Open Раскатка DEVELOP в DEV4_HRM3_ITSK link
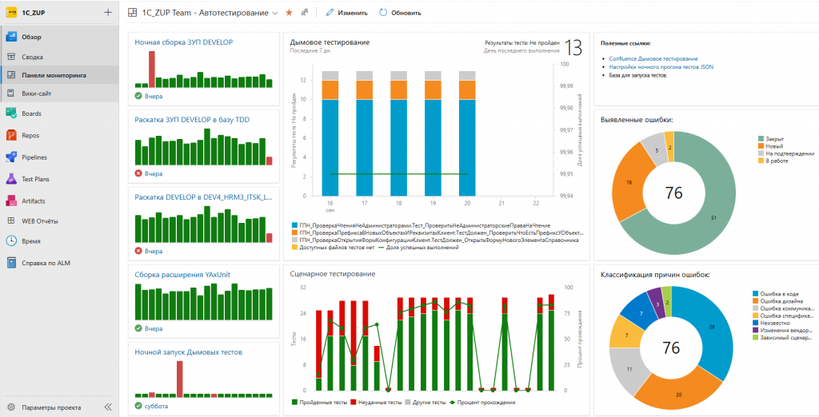 [x=204, y=197]
